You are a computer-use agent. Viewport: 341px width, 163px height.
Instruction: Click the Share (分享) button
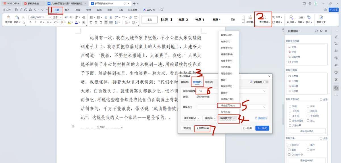pyautogui.click(x=333, y=10)
